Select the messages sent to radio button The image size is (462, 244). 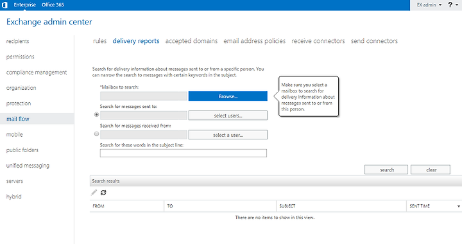click(x=96, y=115)
